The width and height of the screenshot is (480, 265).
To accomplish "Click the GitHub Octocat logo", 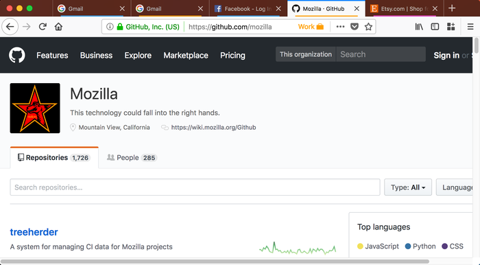I will click(x=17, y=55).
